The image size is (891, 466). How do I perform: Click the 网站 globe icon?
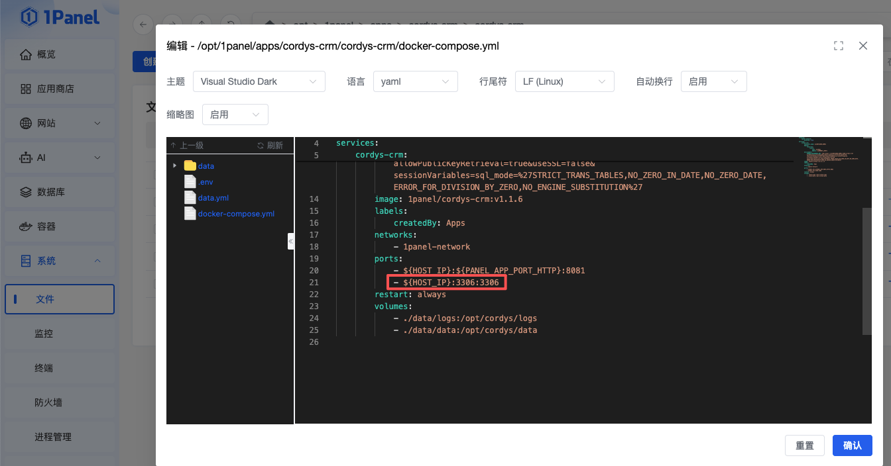pos(26,123)
